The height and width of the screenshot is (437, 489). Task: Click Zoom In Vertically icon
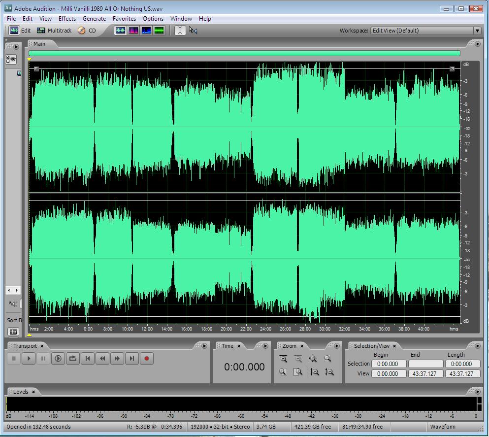(x=315, y=372)
